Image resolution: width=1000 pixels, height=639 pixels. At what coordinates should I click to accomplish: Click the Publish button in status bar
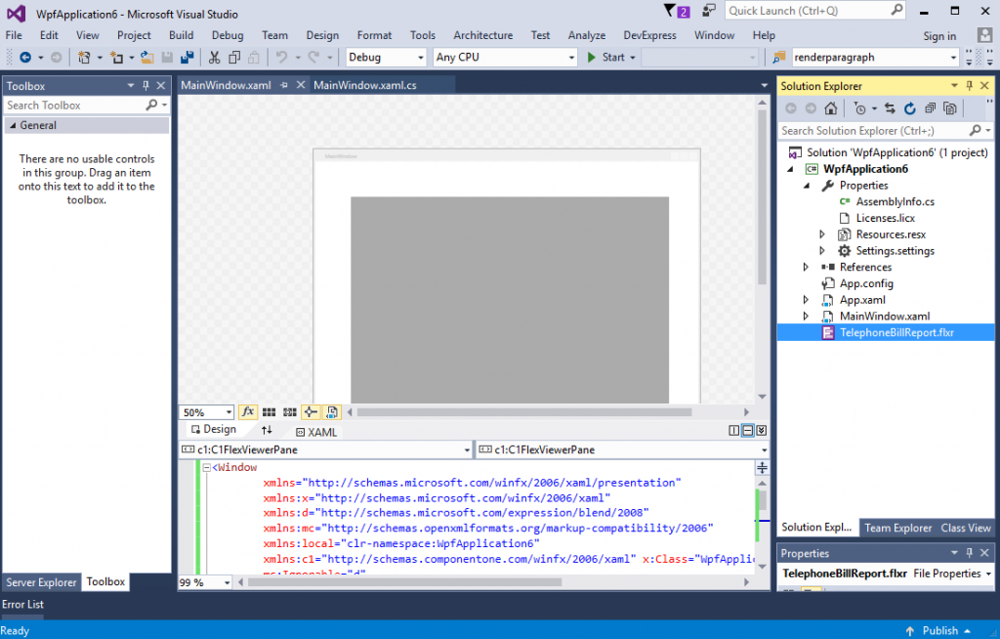[939, 631]
